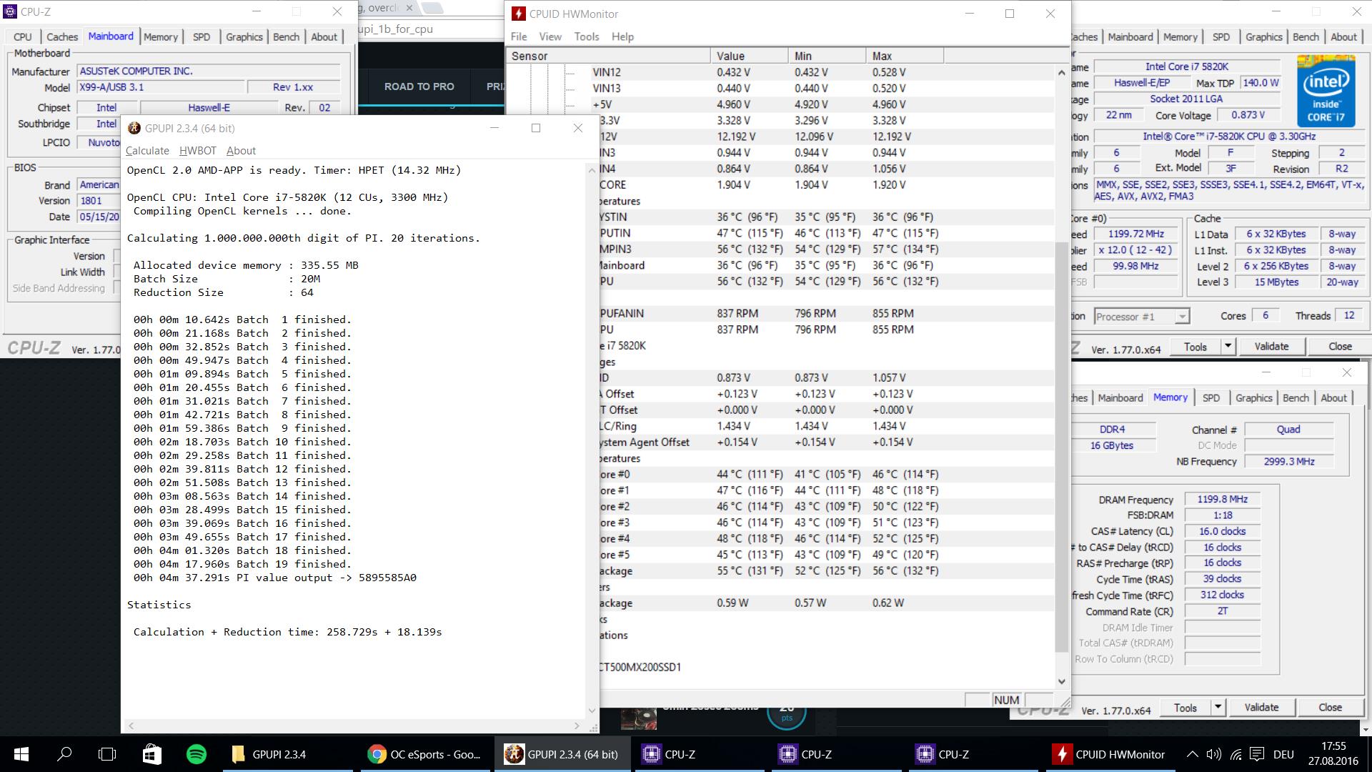This screenshot has width=1372, height=772.
Task: Open taskbar search magnifier
Action: pyautogui.click(x=64, y=754)
